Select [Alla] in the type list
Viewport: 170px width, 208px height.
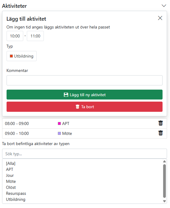[x=11, y=163]
